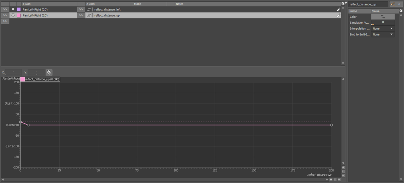
Task: Open the purple color swatch for reflect_distance_left
Action: click(x=19, y=9)
